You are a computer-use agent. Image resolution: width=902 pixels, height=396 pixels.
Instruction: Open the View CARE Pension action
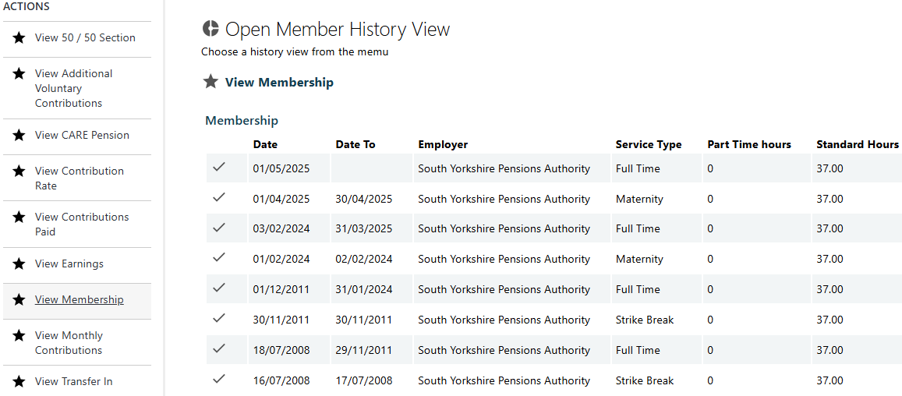[82, 135]
